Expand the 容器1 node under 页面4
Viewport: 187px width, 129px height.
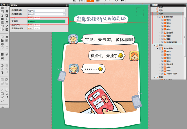tap(160, 39)
